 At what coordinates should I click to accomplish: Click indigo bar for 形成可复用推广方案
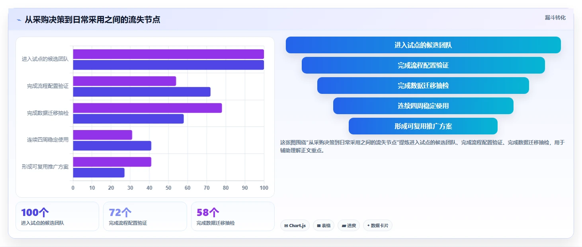(x=99, y=173)
